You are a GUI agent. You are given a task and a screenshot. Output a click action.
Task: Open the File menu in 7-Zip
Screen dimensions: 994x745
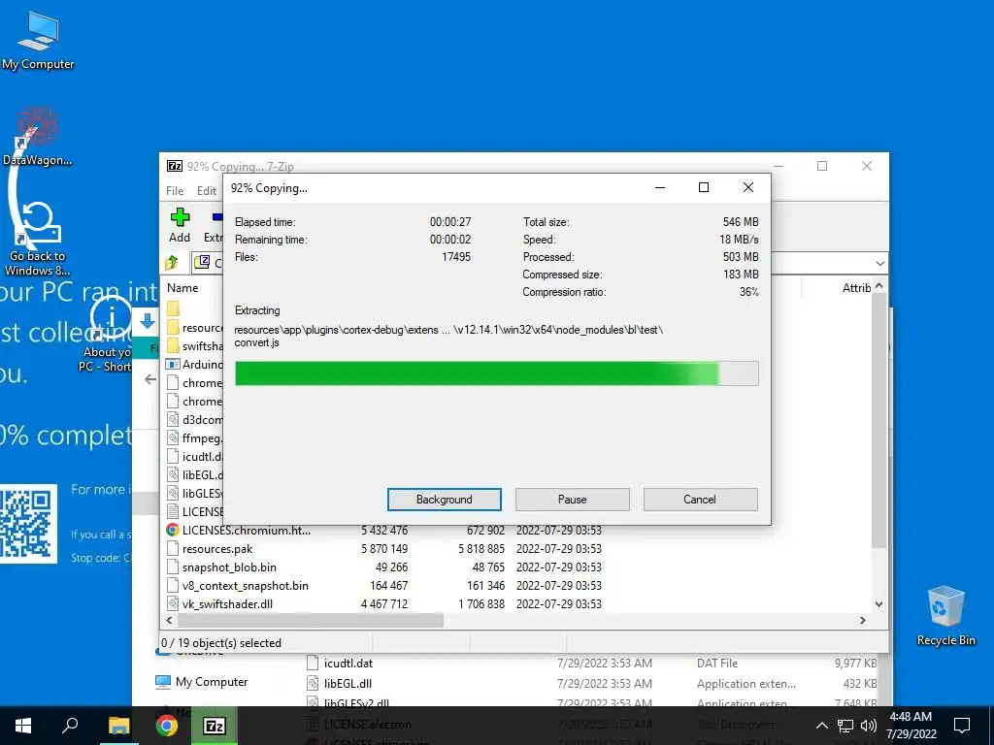pyautogui.click(x=175, y=191)
